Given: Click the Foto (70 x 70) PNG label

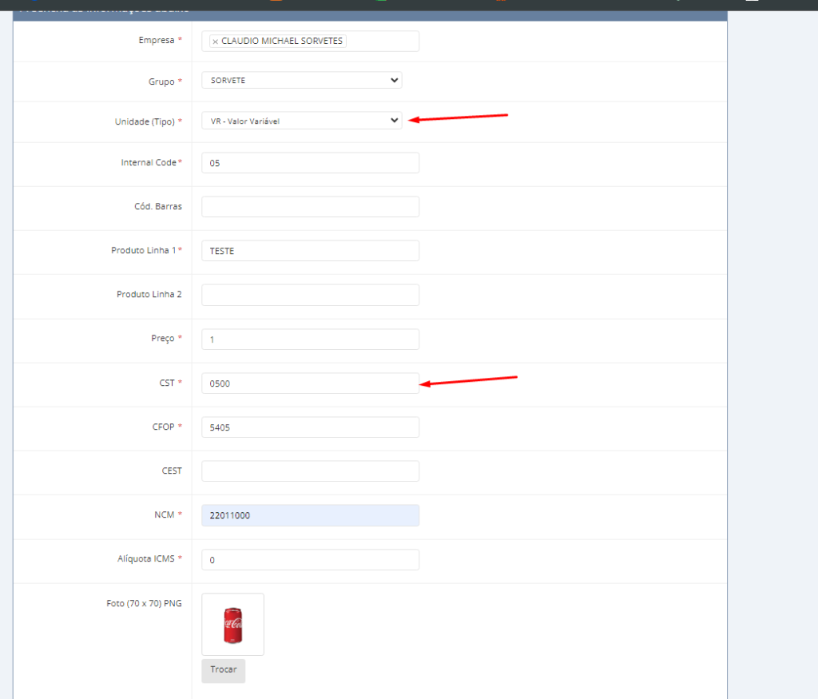Looking at the screenshot, I should pos(144,603).
